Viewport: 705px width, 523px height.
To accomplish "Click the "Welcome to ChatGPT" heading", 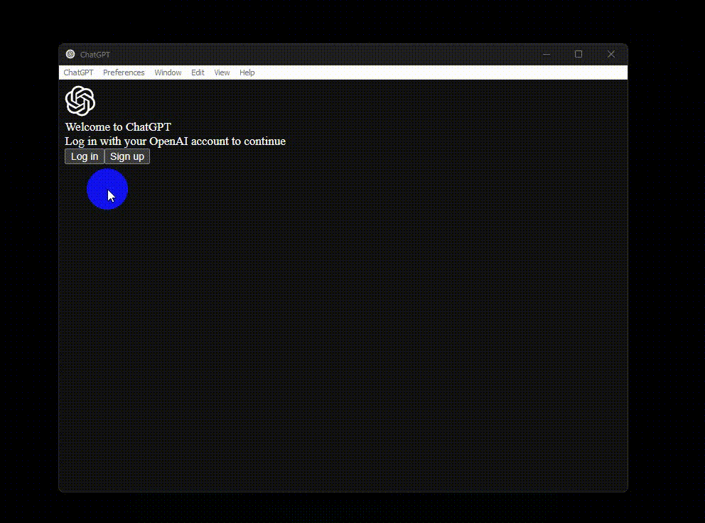I will pos(118,126).
